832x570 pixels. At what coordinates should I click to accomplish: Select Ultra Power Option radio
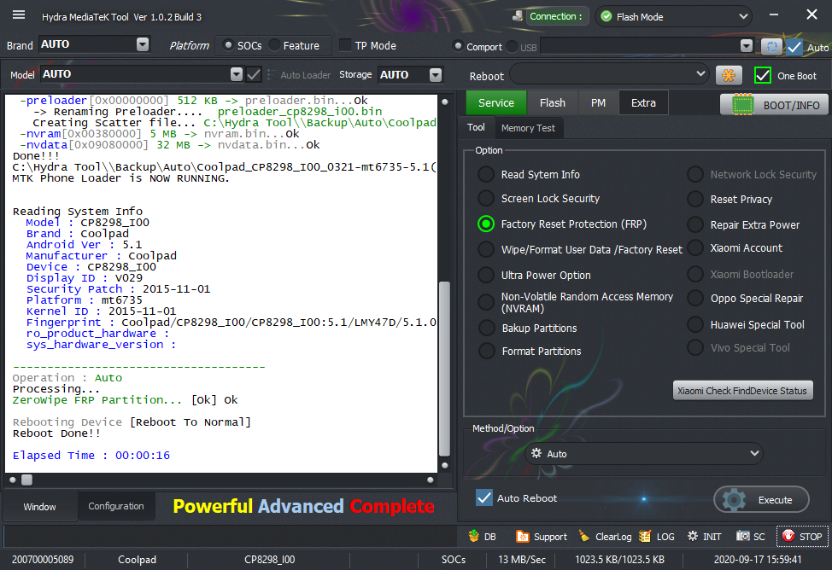485,275
